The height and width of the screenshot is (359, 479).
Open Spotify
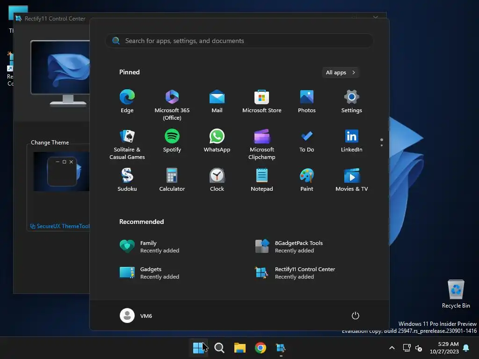pos(172,141)
